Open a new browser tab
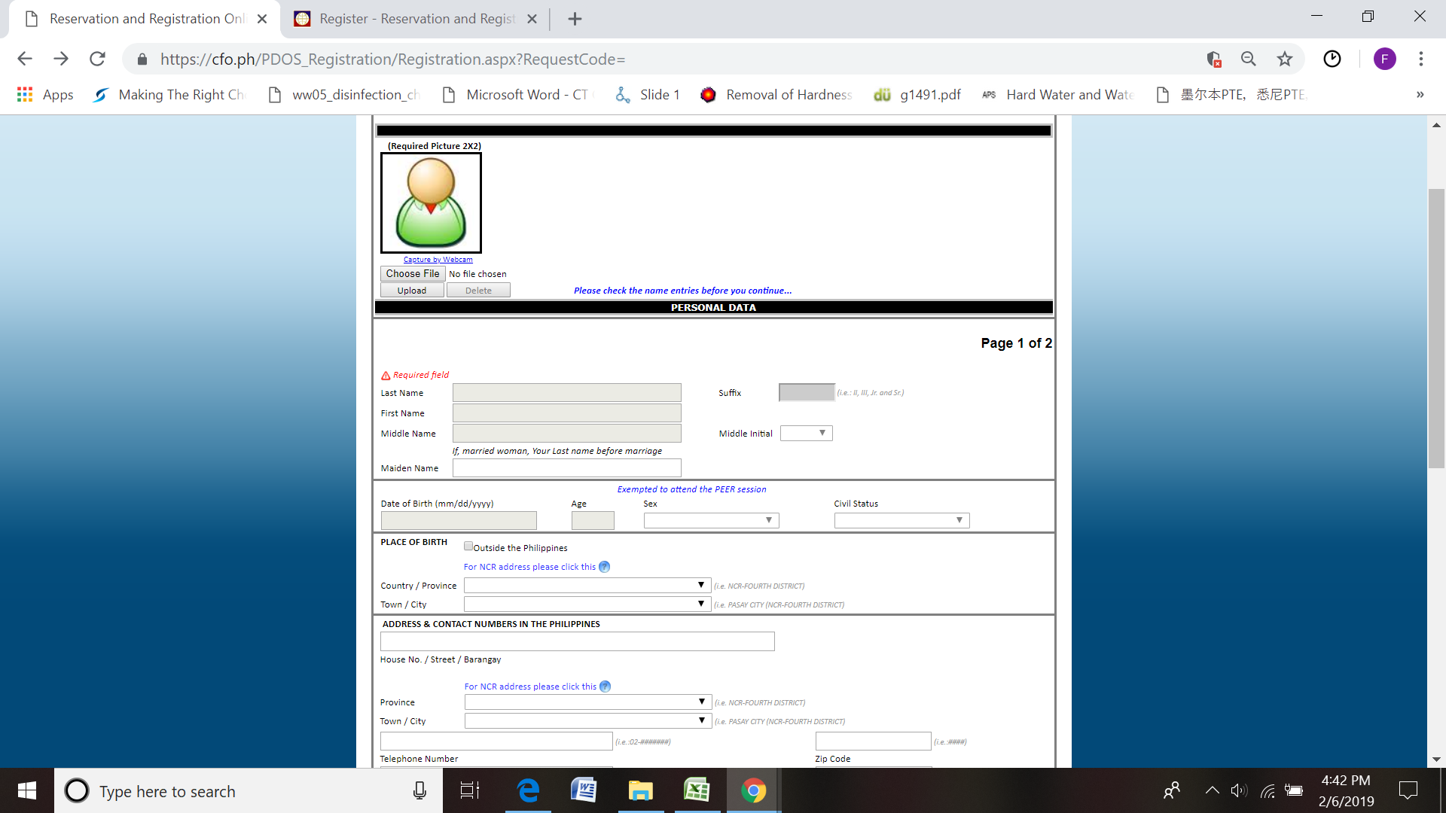This screenshot has width=1446, height=813. 575,19
